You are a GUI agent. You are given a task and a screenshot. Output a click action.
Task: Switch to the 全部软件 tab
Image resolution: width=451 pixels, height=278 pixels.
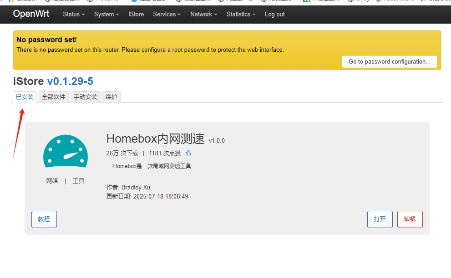(x=54, y=97)
